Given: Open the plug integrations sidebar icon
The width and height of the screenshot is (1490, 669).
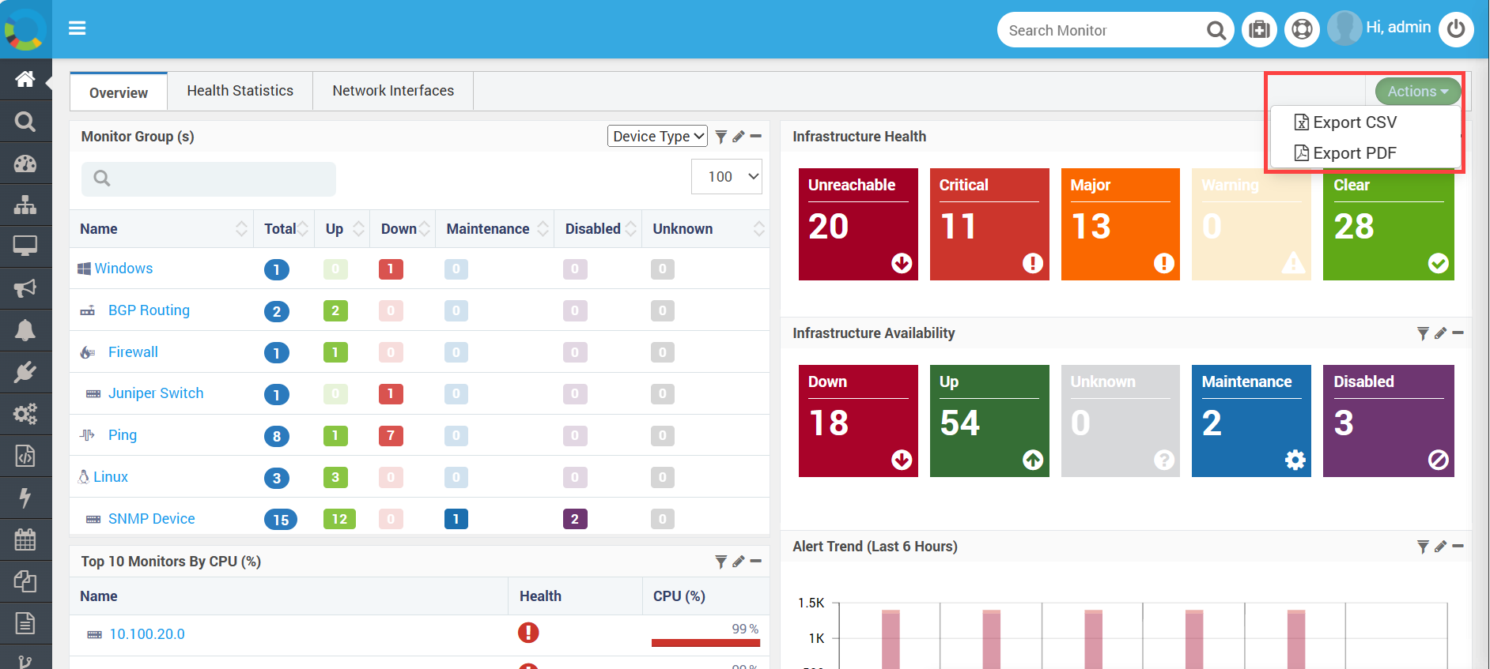Looking at the screenshot, I should coord(25,372).
